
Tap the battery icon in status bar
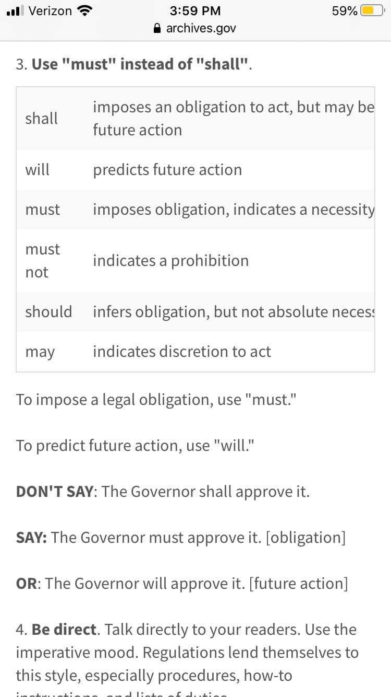(x=373, y=10)
